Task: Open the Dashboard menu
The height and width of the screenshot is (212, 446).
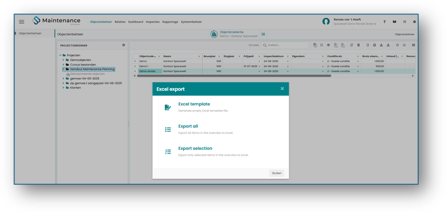Action: pyautogui.click(x=136, y=22)
